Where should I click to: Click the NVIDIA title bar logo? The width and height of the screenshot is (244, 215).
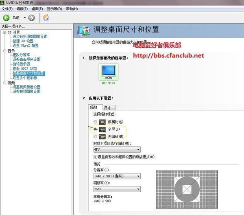[2, 3]
